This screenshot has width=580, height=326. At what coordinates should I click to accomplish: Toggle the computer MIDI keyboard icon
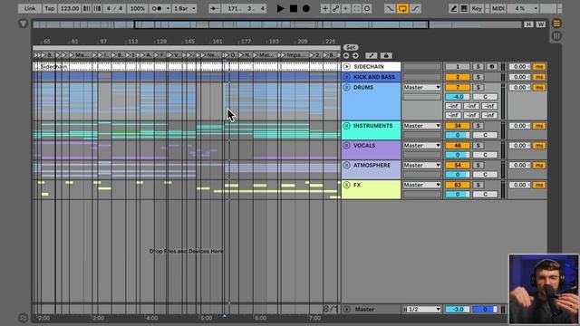pyautogui.click(x=464, y=8)
